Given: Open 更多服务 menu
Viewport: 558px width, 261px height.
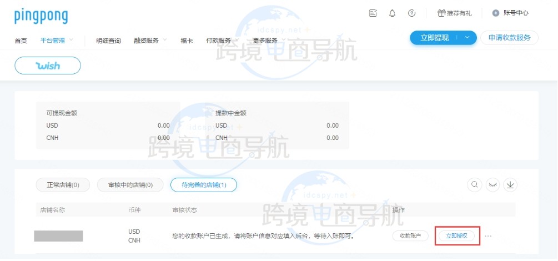Looking at the screenshot, I should (265, 41).
